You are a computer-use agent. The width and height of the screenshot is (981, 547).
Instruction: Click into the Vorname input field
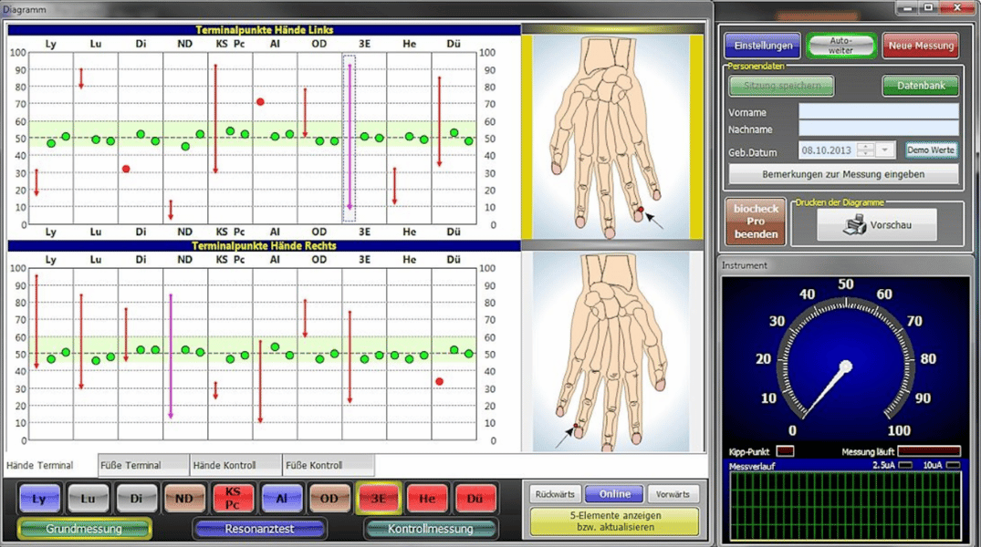click(x=878, y=112)
